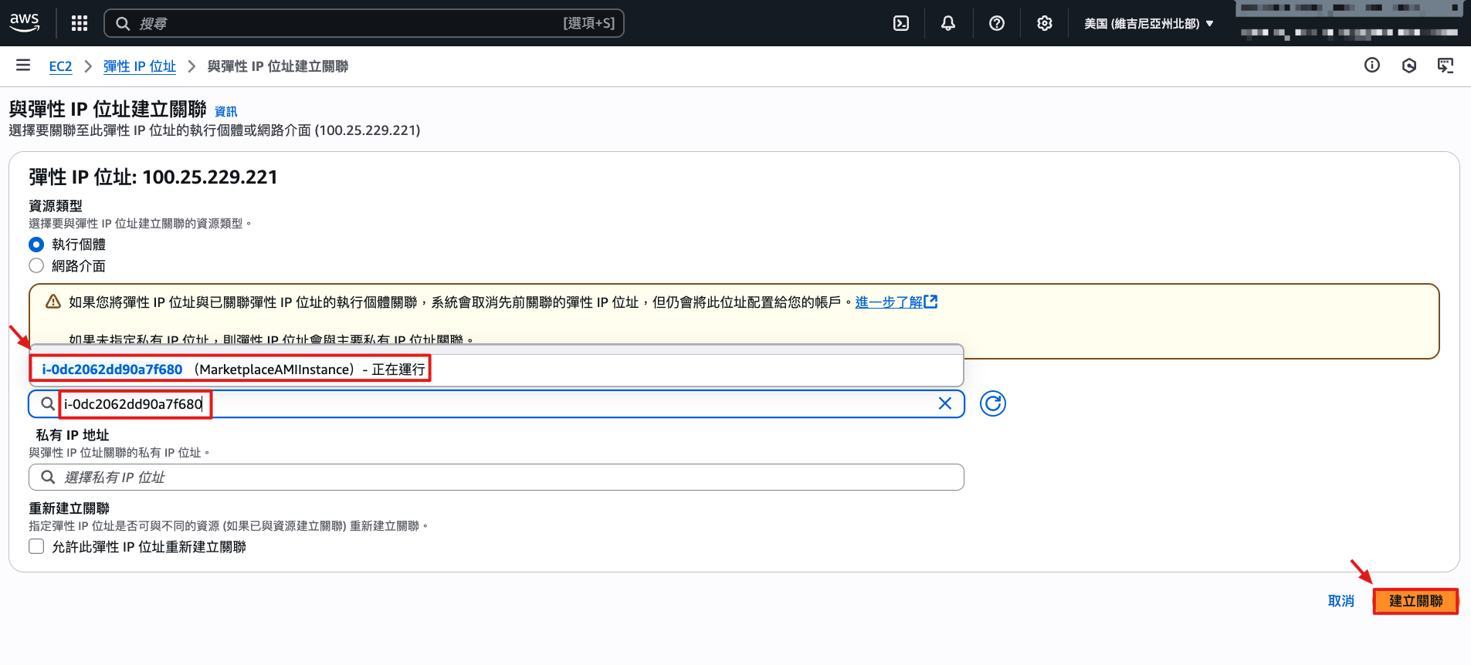Screen dimensions: 1471x665
Task: Click the AWS top search box
Action: (x=363, y=23)
